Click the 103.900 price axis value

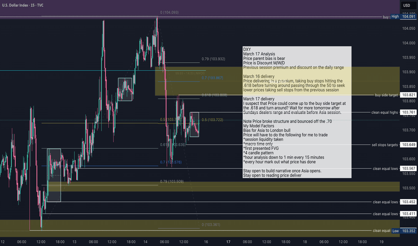[x=409, y=72]
